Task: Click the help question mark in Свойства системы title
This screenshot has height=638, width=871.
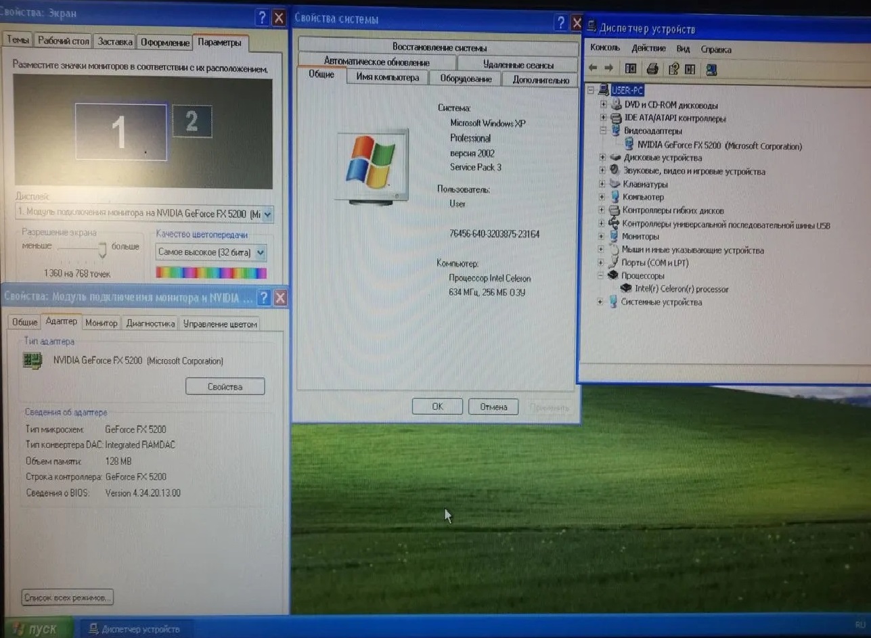Action: coord(560,22)
